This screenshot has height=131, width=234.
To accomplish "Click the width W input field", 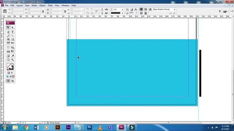I will click(x=35, y=9).
